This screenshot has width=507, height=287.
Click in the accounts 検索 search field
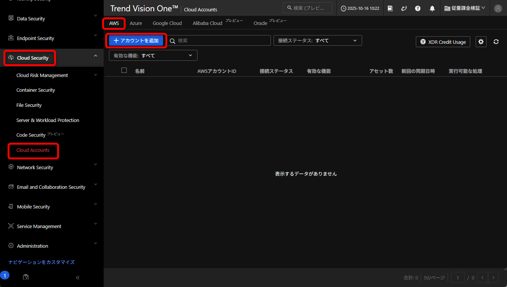click(x=219, y=40)
